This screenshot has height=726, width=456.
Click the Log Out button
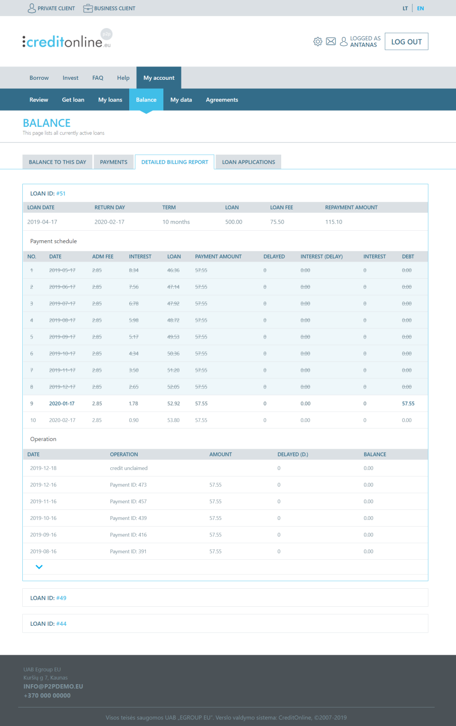click(406, 41)
